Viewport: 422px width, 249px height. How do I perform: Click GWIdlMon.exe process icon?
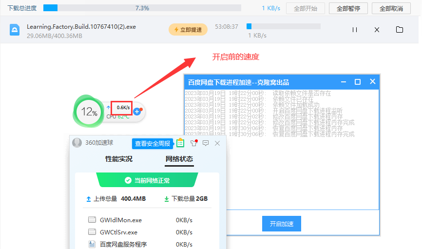pyautogui.click(x=92, y=220)
